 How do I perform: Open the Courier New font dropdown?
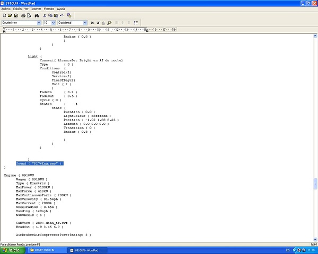coord(39,23)
